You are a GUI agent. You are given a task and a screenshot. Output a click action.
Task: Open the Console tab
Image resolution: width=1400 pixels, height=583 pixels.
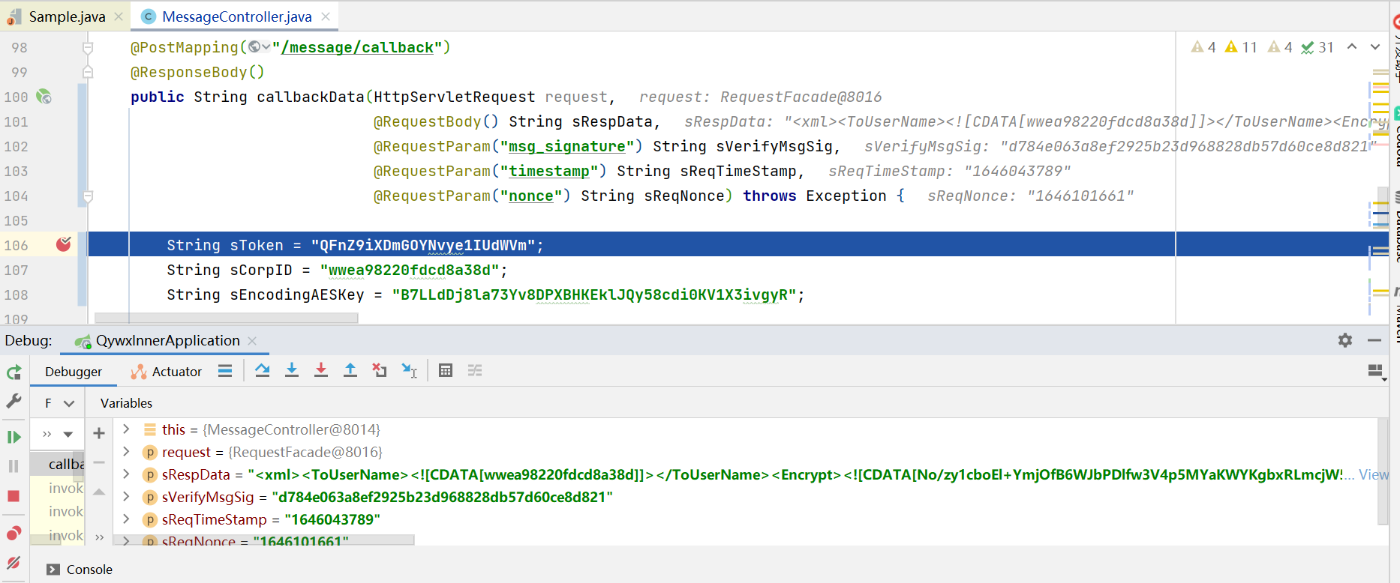[x=80, y=570]
